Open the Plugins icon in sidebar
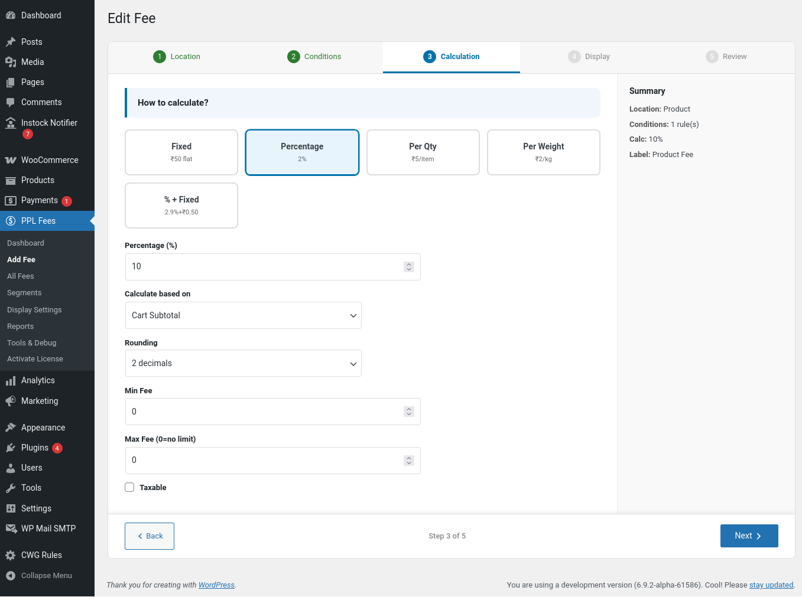Image resolution: width=802 pixels, height=597 pixels. tap(11, 448)
